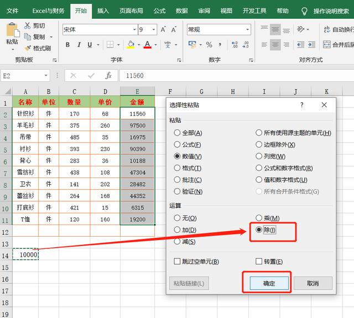Click the 确定 button
The width and height of the screenshot is (354, 318).
coord(269,283)
